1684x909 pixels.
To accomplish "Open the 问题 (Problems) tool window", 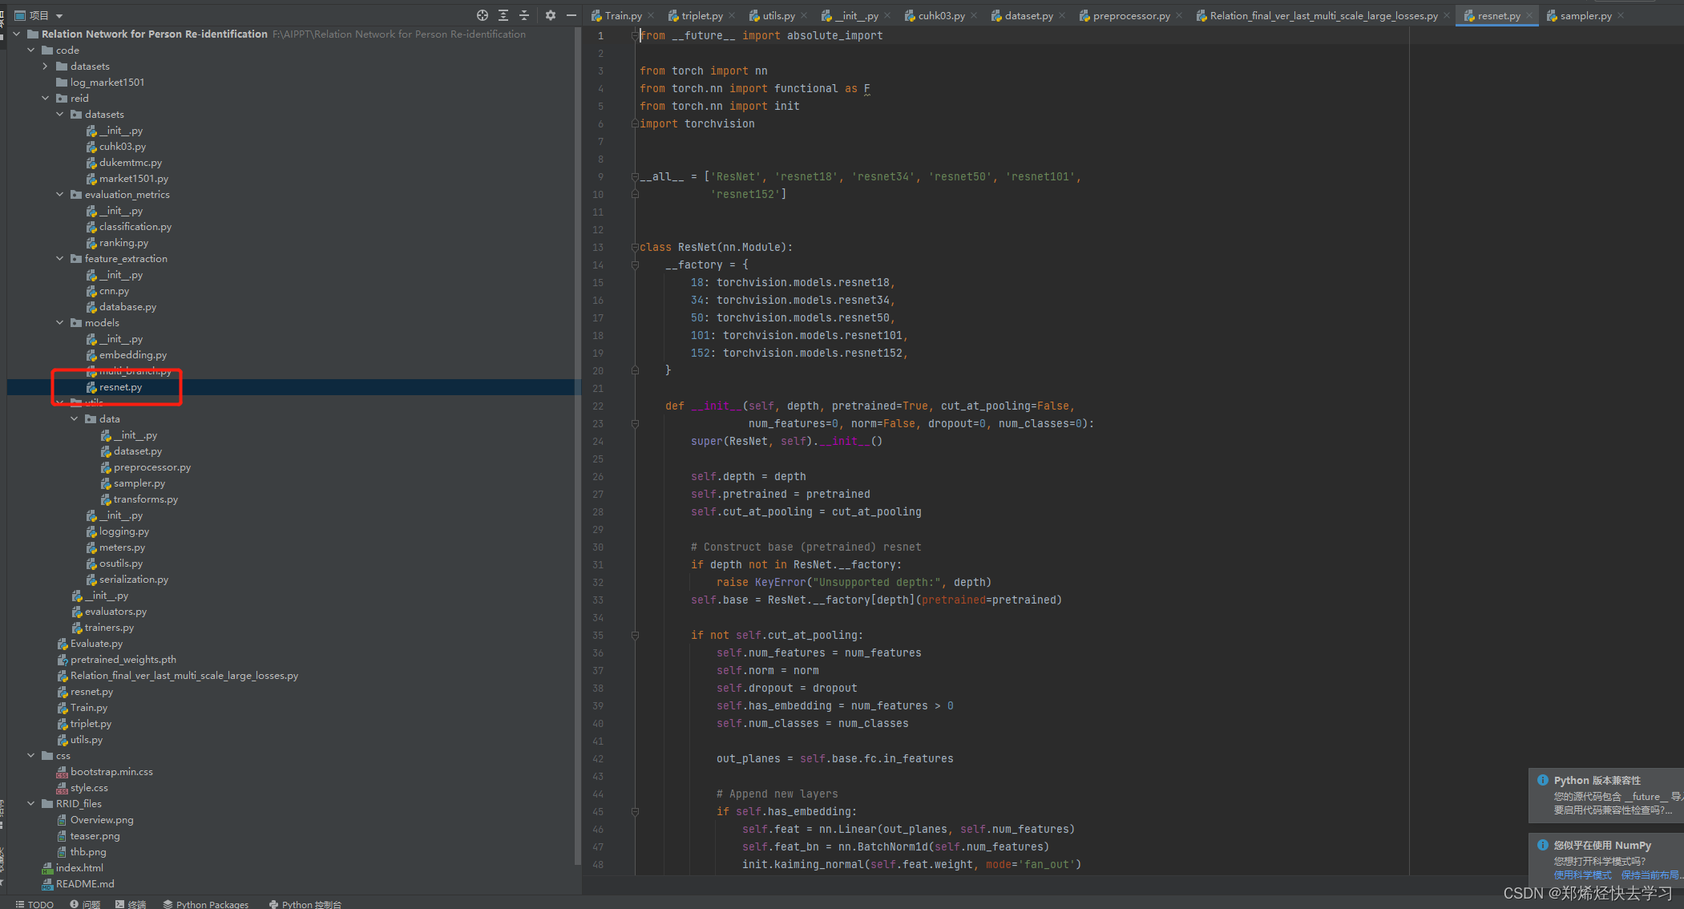I will [x=85, y=903].
